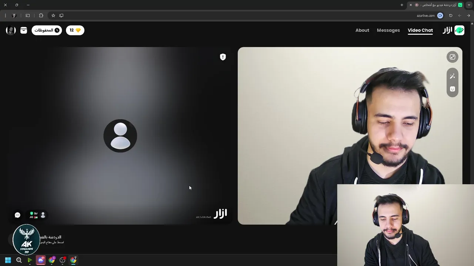Click the install app icon in address bar
Image resolution: width=474 pixels, height=266 pixels.
point(61,16)
